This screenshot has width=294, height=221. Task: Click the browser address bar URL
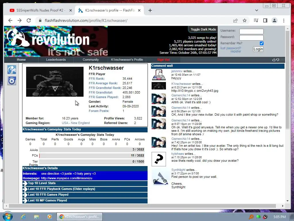(86, 20)
